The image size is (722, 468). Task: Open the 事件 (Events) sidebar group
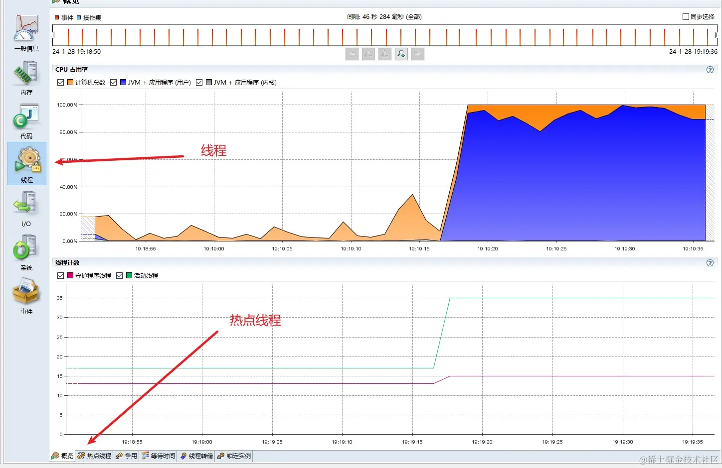(x=26, y=296)
